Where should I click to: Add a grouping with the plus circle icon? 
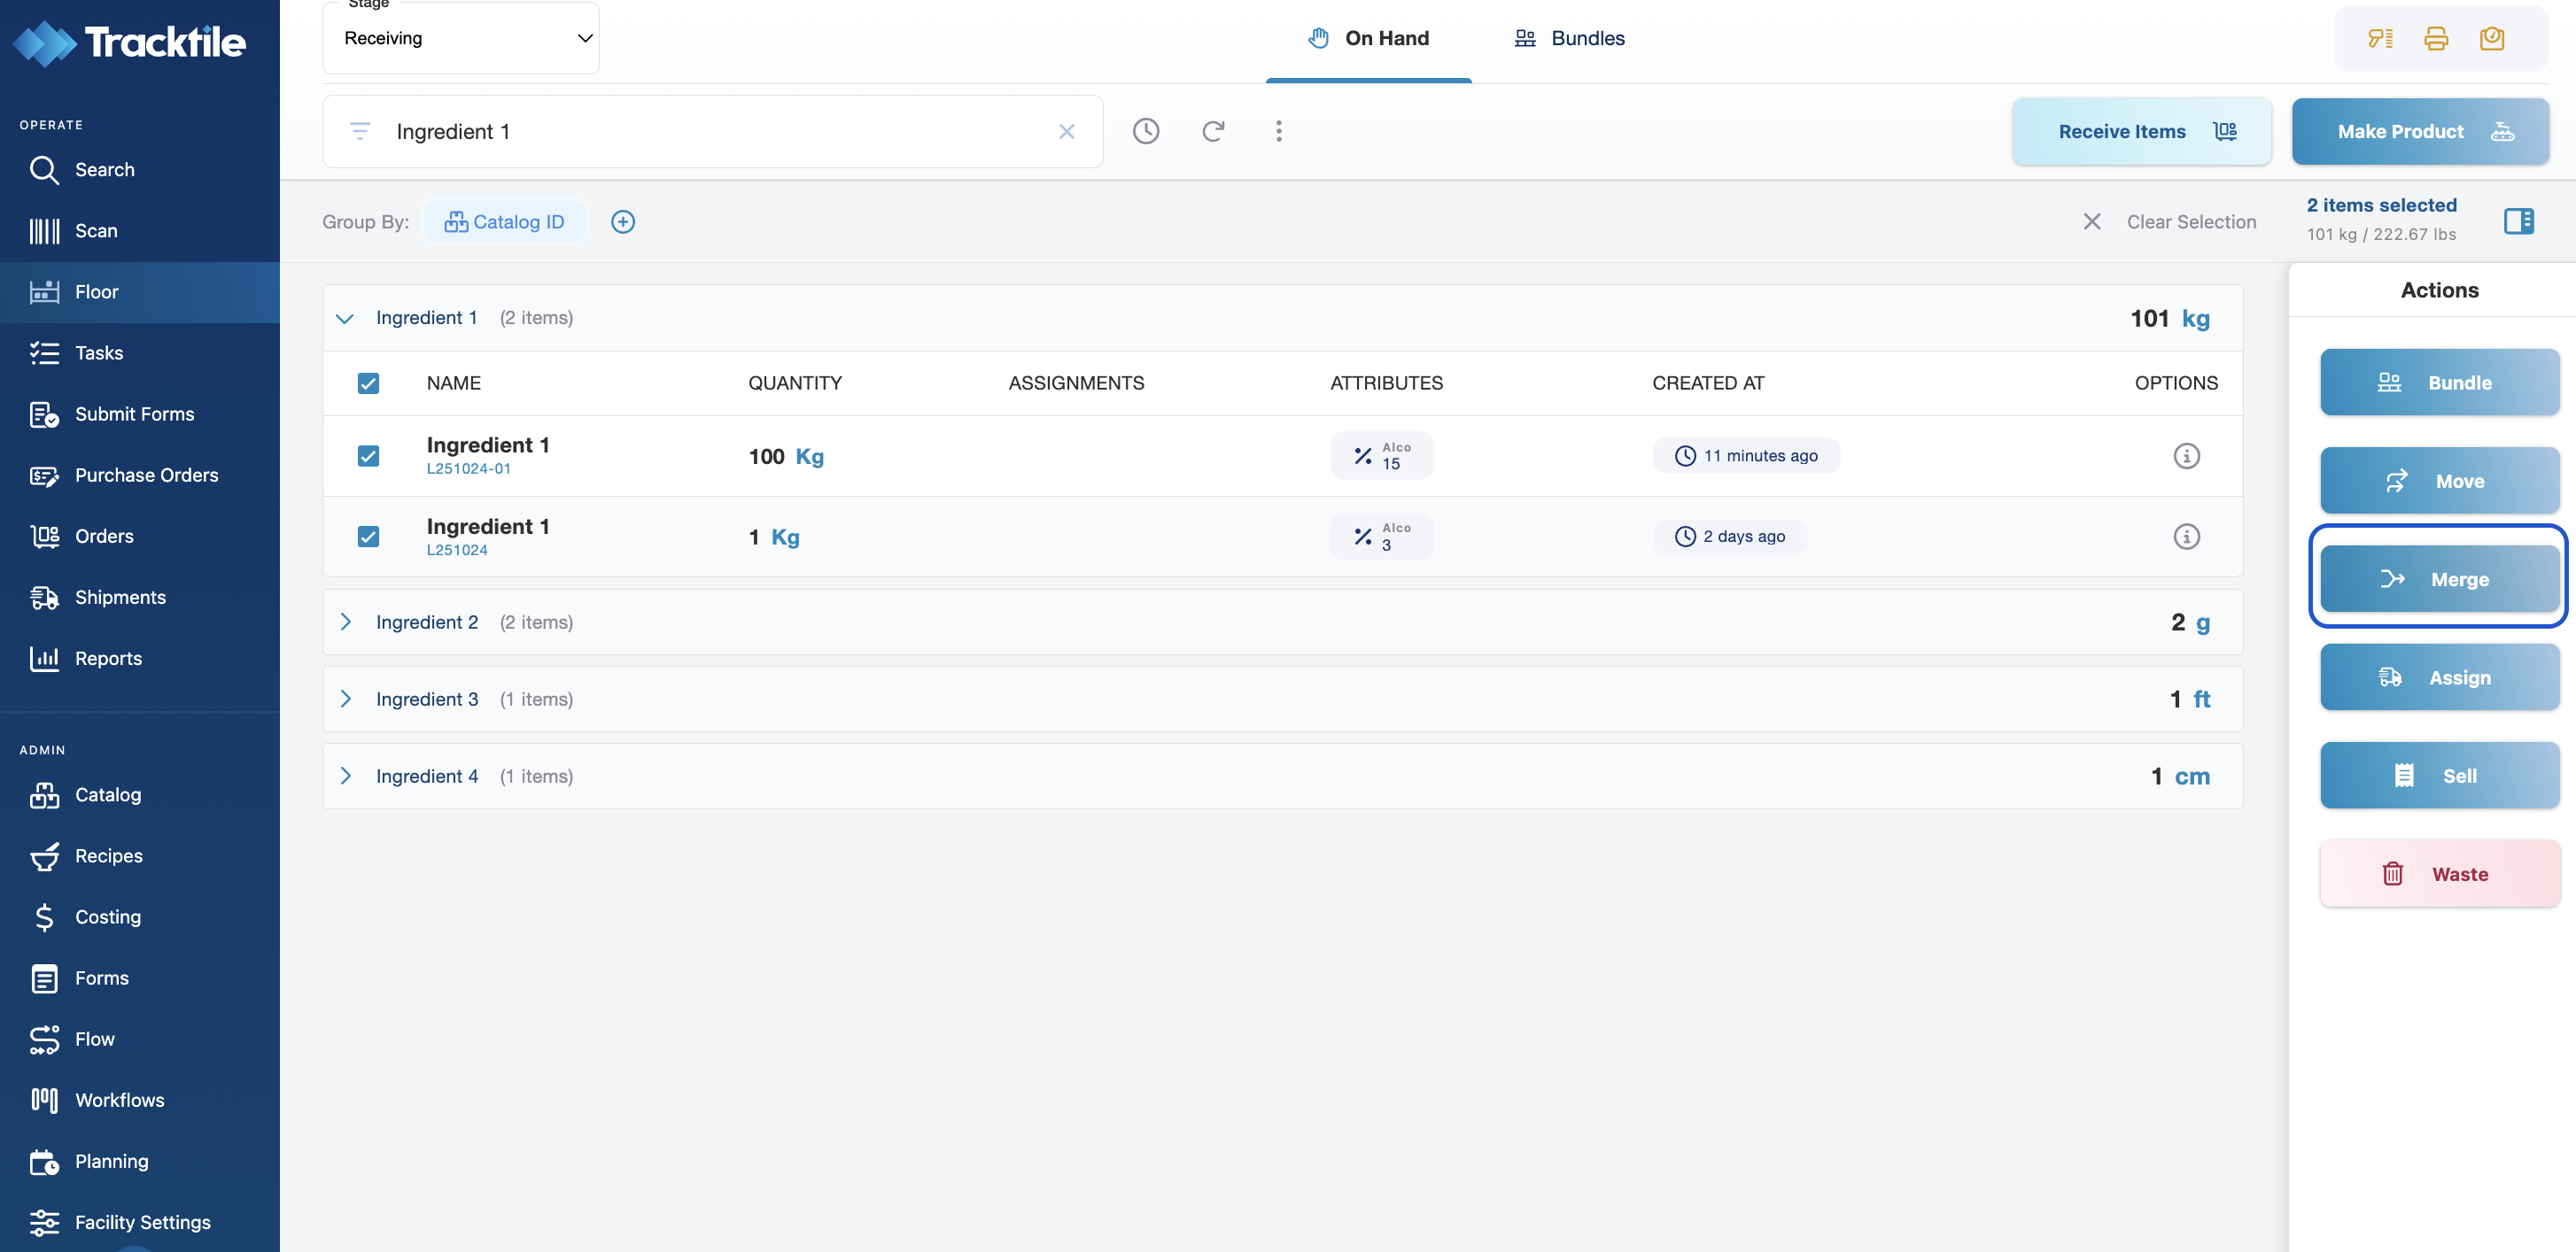(623, 222)
